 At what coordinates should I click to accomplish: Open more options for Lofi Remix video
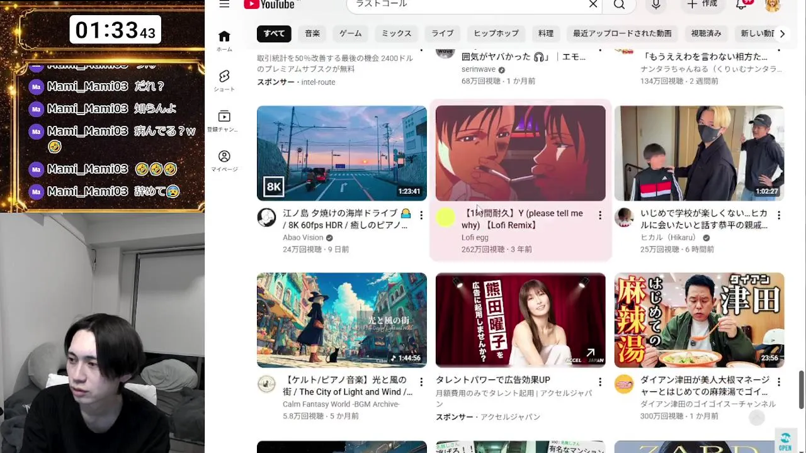(x=600, y=215)
